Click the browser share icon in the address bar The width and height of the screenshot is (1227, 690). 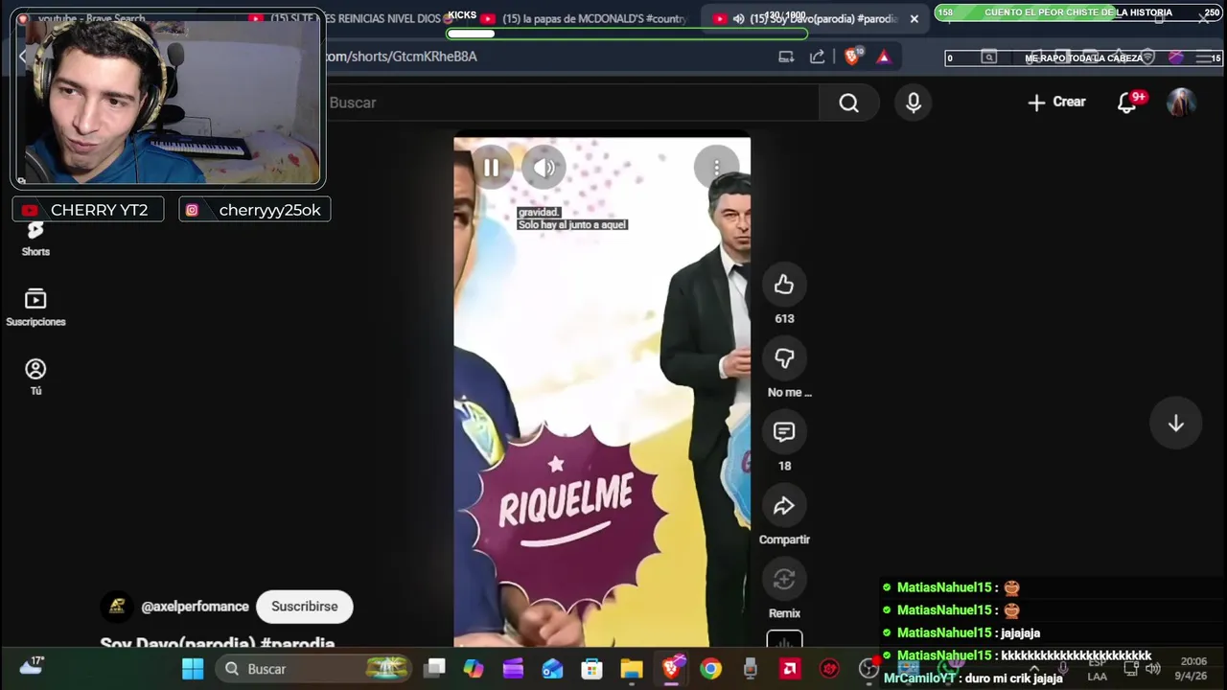[818, 57]
